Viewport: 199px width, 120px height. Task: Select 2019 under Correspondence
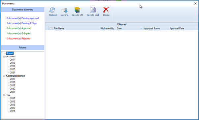(x=13, y=85)
